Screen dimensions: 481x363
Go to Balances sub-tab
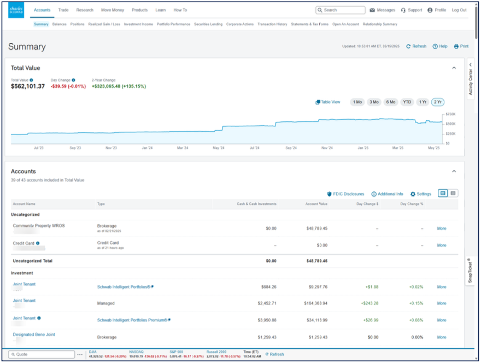coord(59,24)
